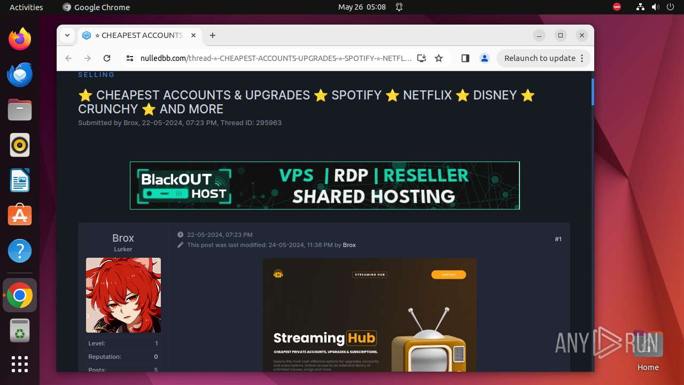The width and height of the screenshot is (684, 385).
Task: Click the red do-not-disturb indicator in the top bar
Action: 617,7
